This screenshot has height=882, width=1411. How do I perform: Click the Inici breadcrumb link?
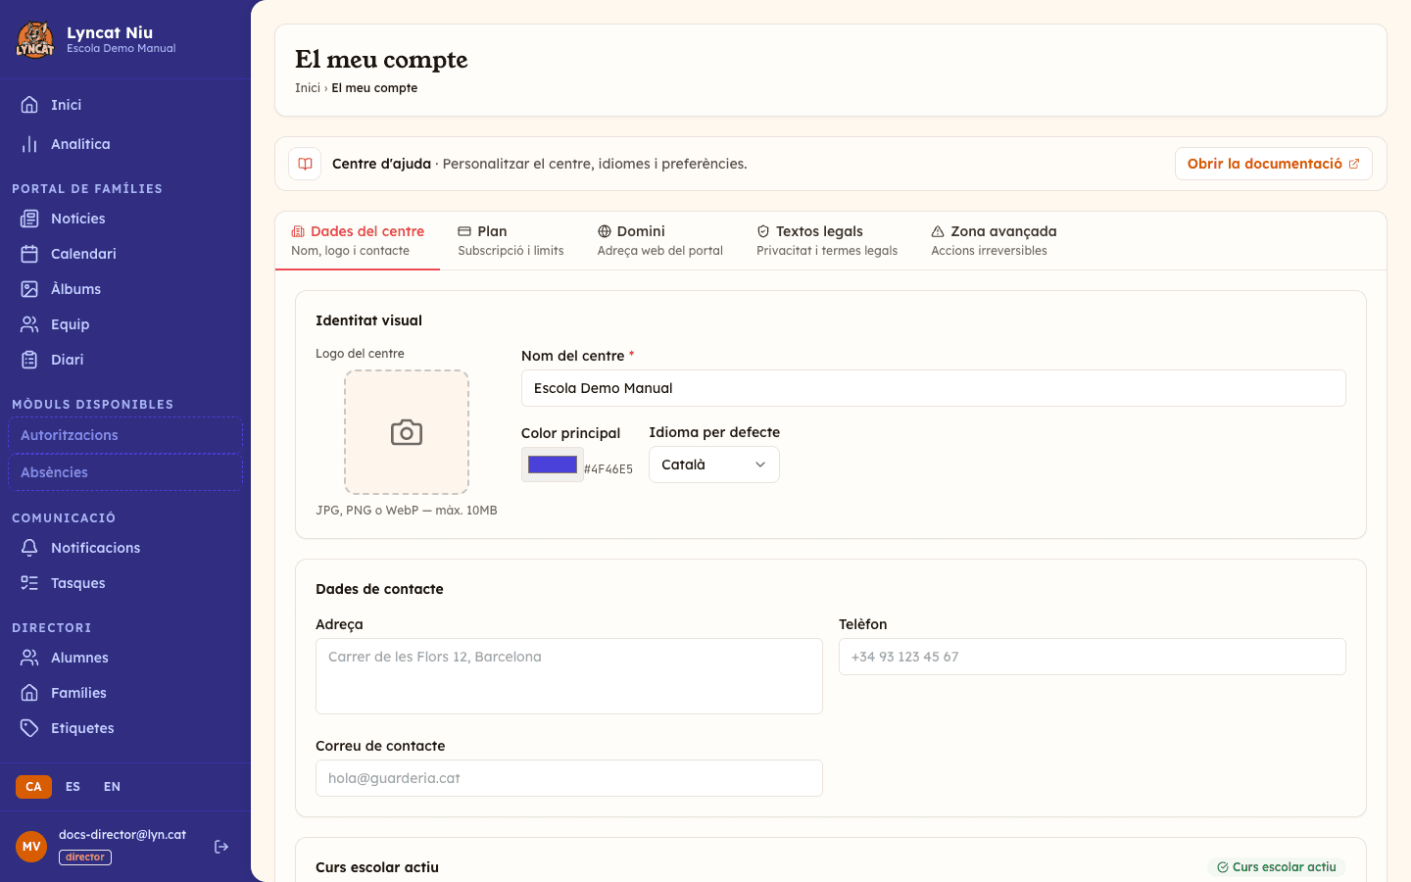pyautogui.click(x=308, y=88)
